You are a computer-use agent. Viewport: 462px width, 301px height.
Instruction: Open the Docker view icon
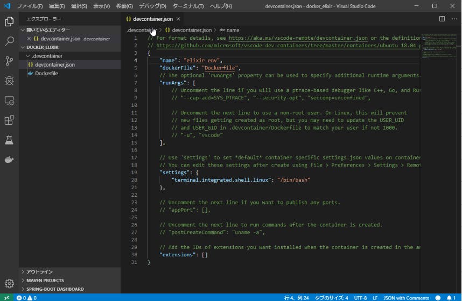[9, 160]
